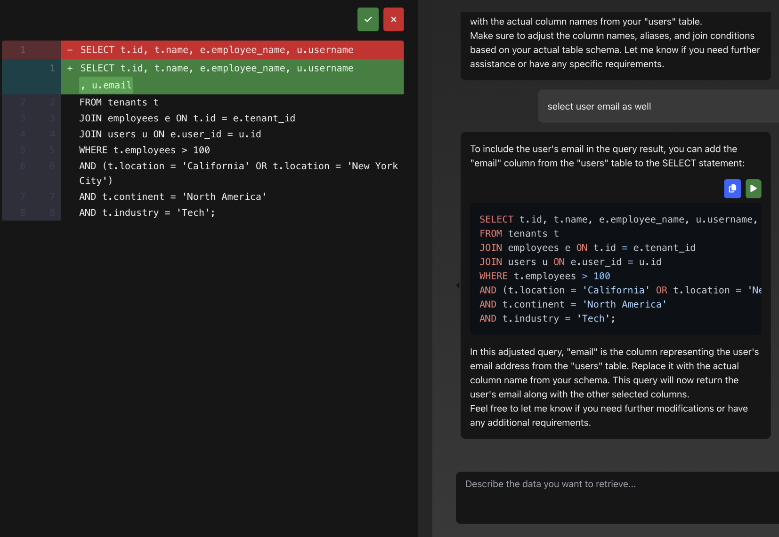Select the user message "select user email as well"

pos(599,106)
